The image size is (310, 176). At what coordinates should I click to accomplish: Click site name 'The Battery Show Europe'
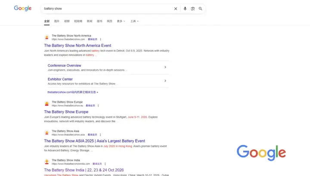coord(67,102)
